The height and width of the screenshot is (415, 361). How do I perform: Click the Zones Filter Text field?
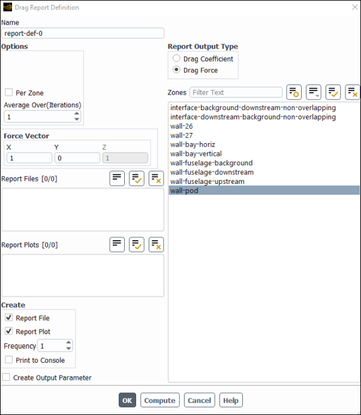point(236,92)
